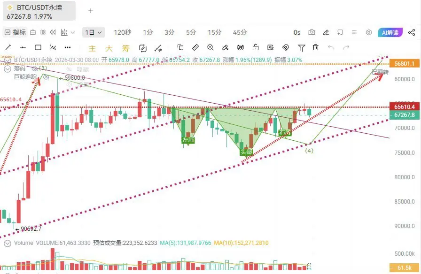
Task: Select the candlestick chart style icon
Action: click(x=64, y=32)
